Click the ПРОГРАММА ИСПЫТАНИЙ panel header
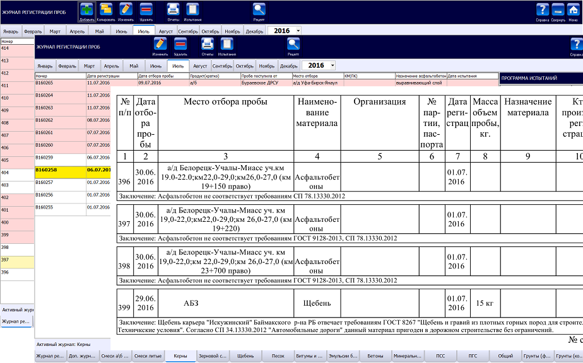The image size is (583, 363). [540, 78]
